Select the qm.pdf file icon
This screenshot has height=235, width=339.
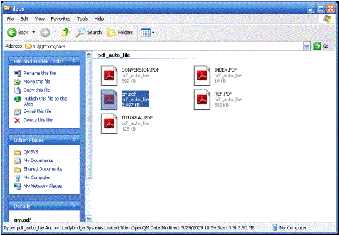click(109, 99)
